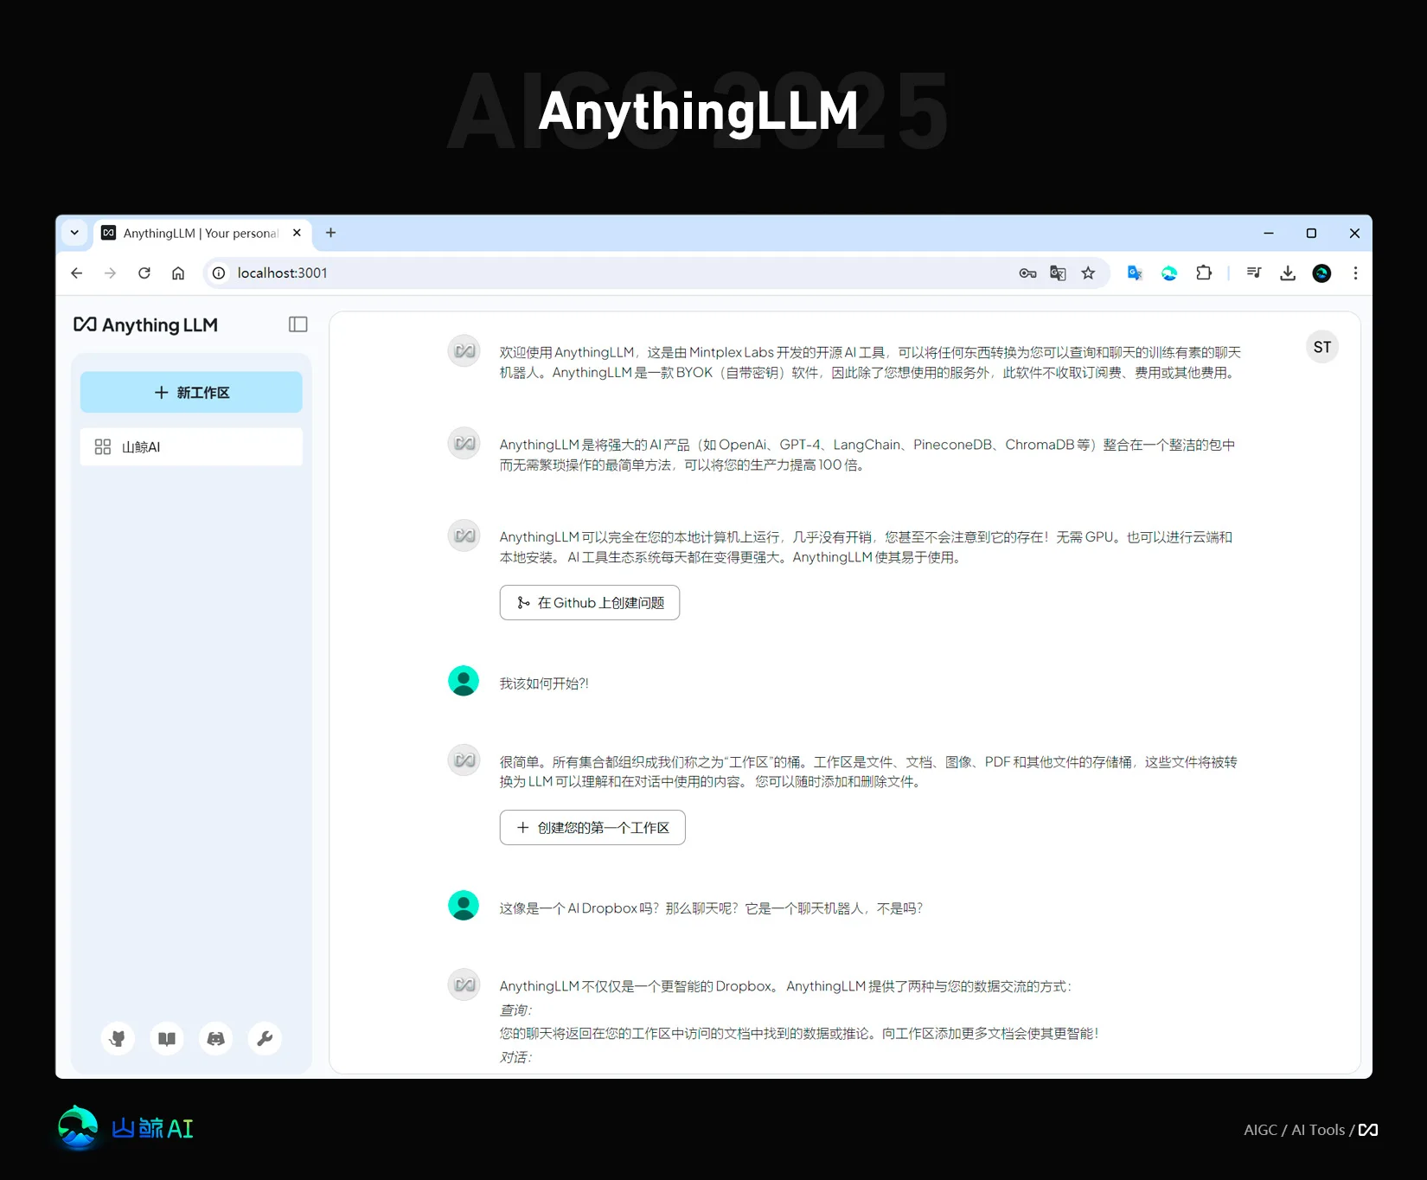This screenshot has height=1180, width=1427.
Task: Click the bot avatar beside welcome message
Action: click(x=464, y=351)
